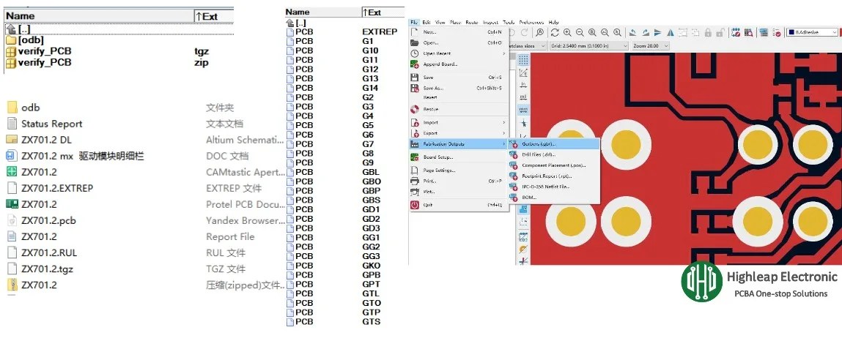Switch units to inches (in)
The height and width of the screenshot is (341, 842).
tap(523, 85)
